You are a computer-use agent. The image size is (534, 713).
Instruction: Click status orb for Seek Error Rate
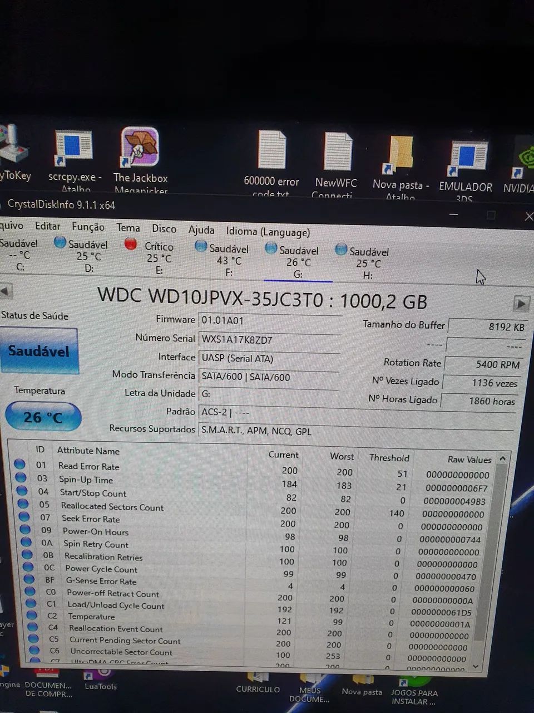point(24,516)
